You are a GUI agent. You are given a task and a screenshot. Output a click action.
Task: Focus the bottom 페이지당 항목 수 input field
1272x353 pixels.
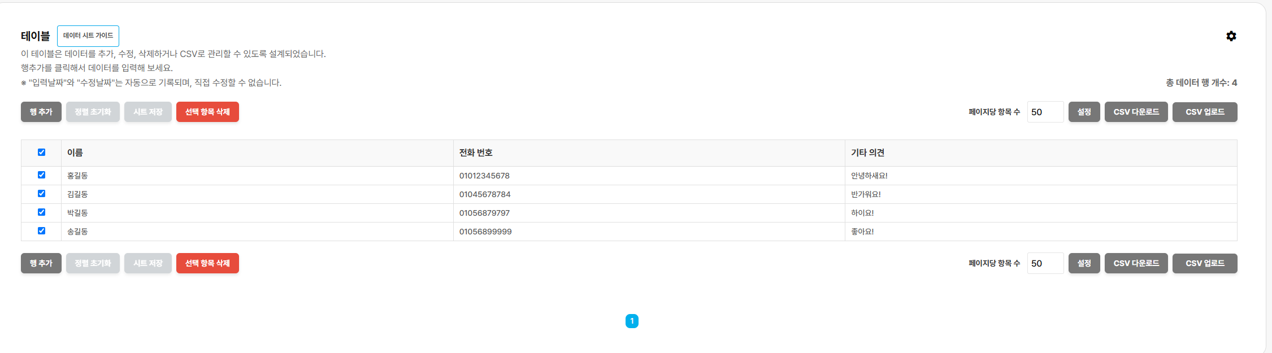1045,263
